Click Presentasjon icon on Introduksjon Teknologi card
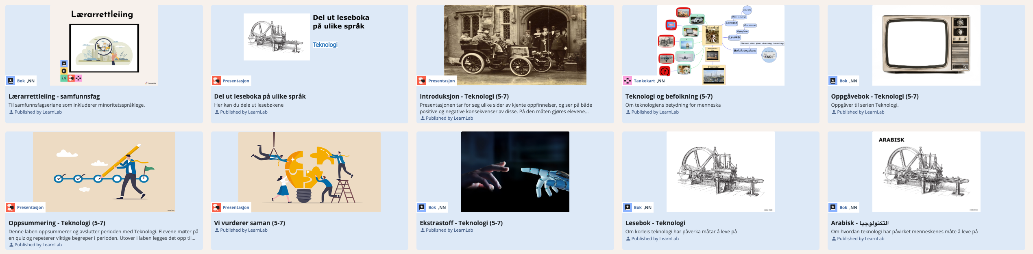Viewport: 1033px width, 254px height. (x=422, y=81)
